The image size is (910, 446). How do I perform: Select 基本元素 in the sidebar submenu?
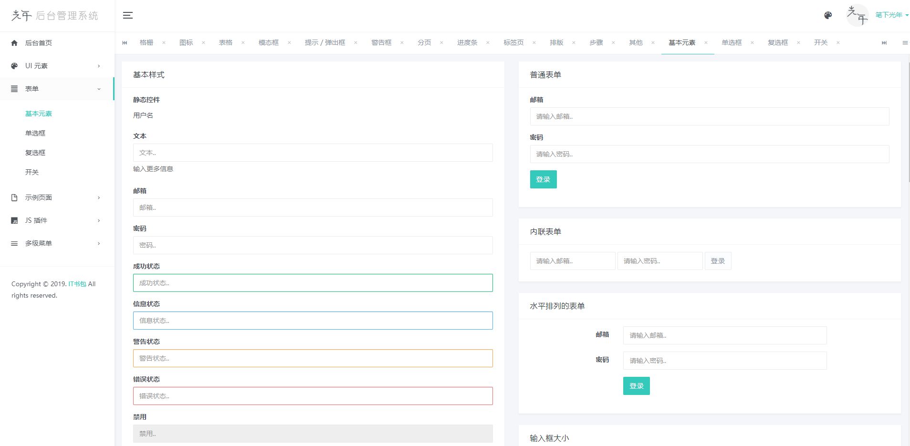tap(39, 114)
